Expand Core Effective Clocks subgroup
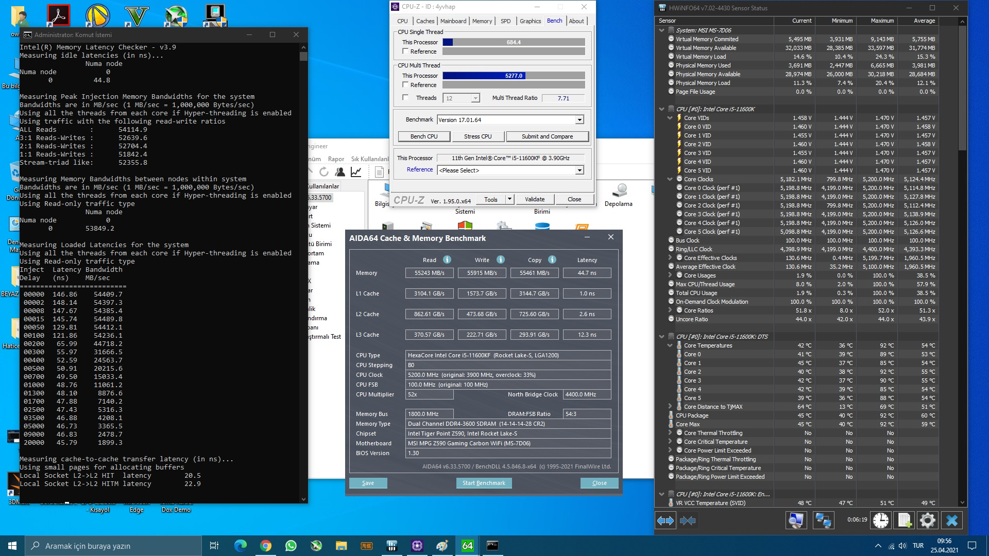The height and width of the screenshot is (556, 989). click(x=670, y=258)
